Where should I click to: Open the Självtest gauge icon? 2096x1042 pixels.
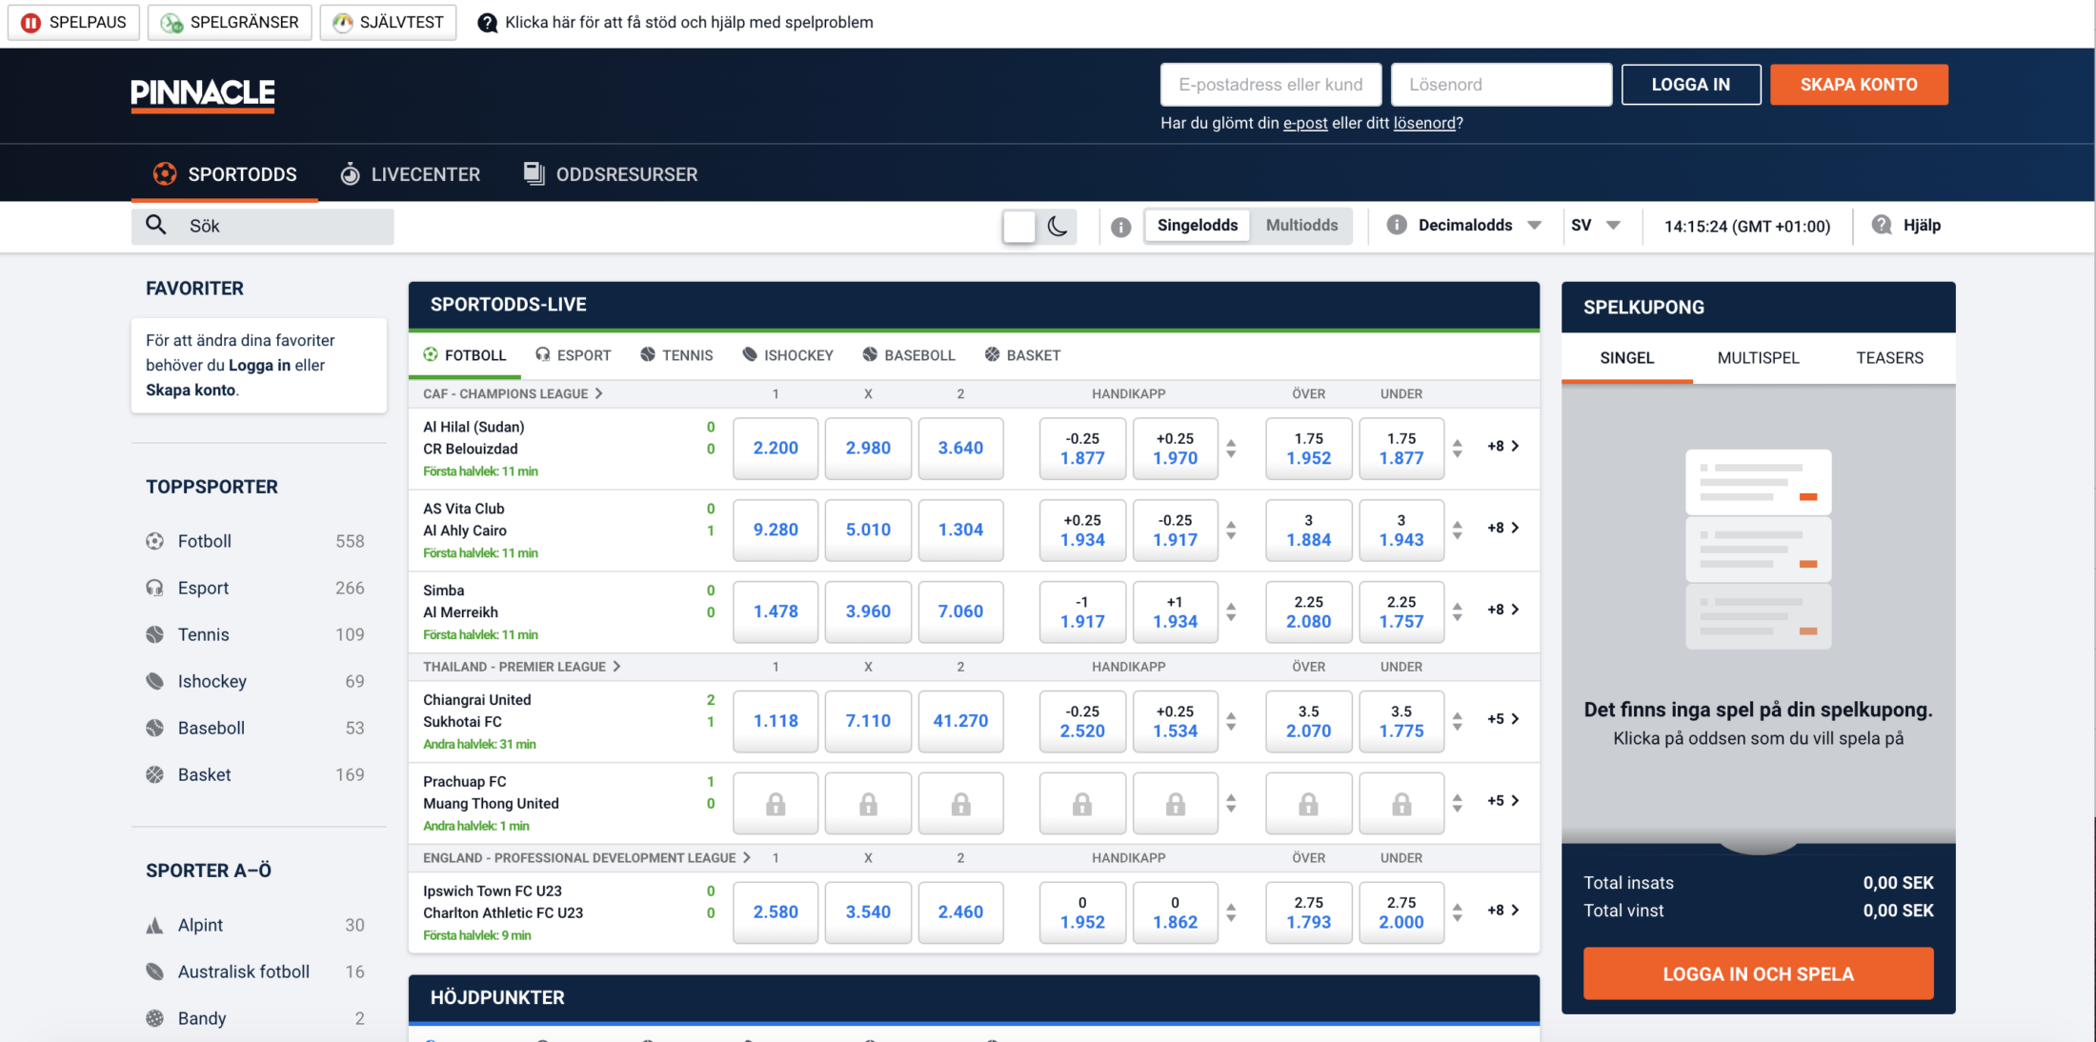[x=342, y=22]
